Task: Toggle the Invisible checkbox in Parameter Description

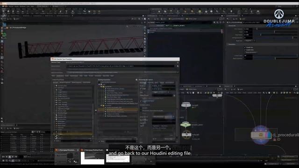Action: (141, 108)
